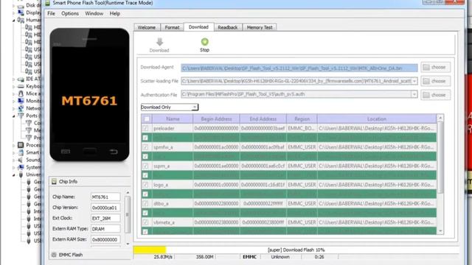Open the File menu
Viewport: 472px width, 265px height.
coord(51,13)
